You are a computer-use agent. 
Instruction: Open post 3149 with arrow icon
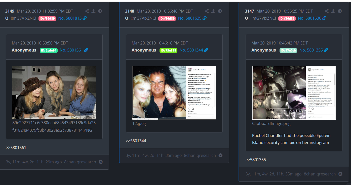(100, 11)
